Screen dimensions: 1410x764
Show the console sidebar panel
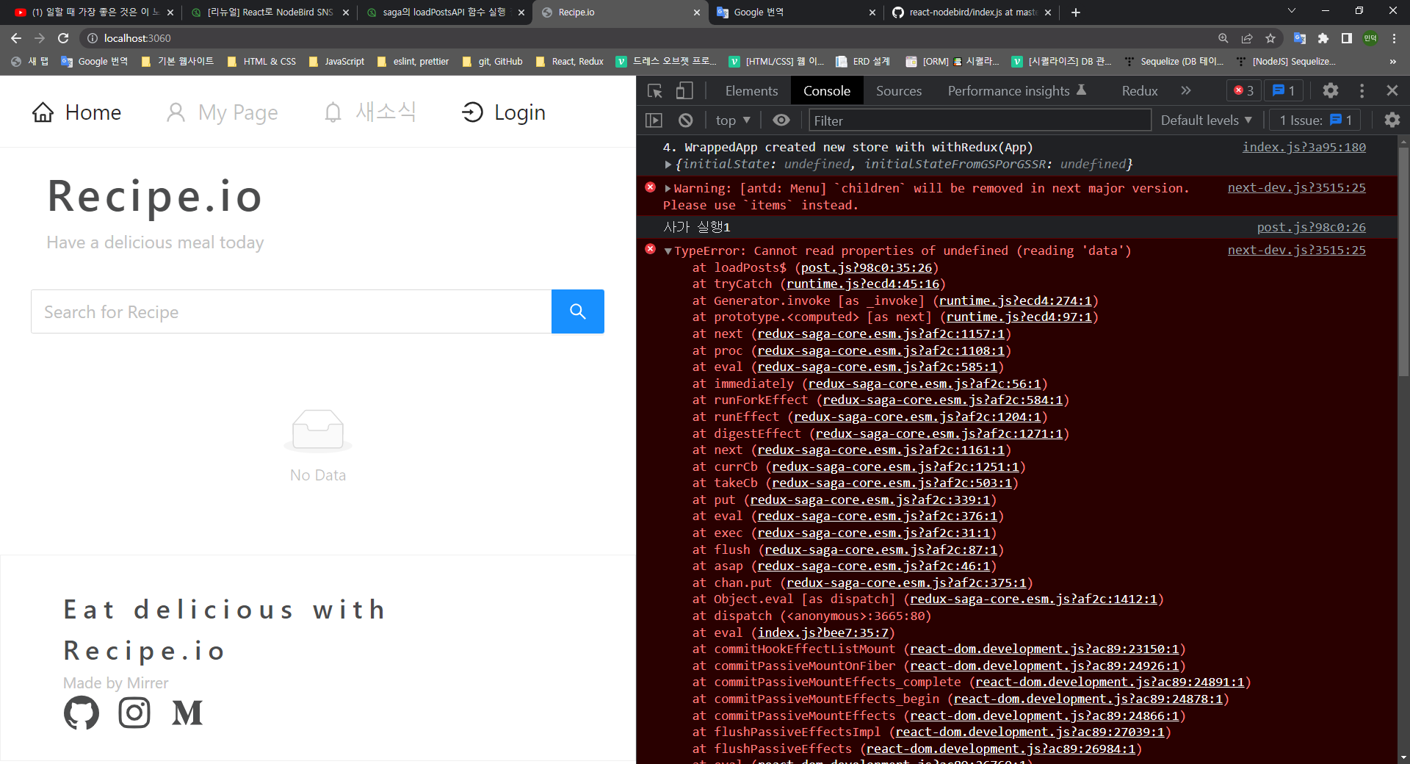tap(654, 120)
